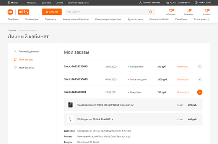Open Умный дом category
The height and width of the screenshot is (144, 218).
(181, 19)
